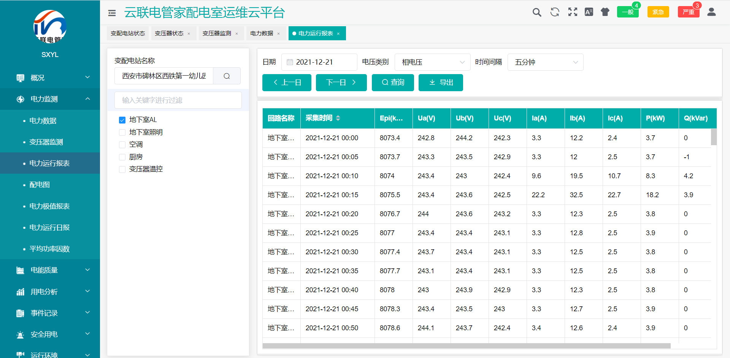Switch language with the A文 icon
This screenshot has height=358, width=730.
click(x=589, y=12)
